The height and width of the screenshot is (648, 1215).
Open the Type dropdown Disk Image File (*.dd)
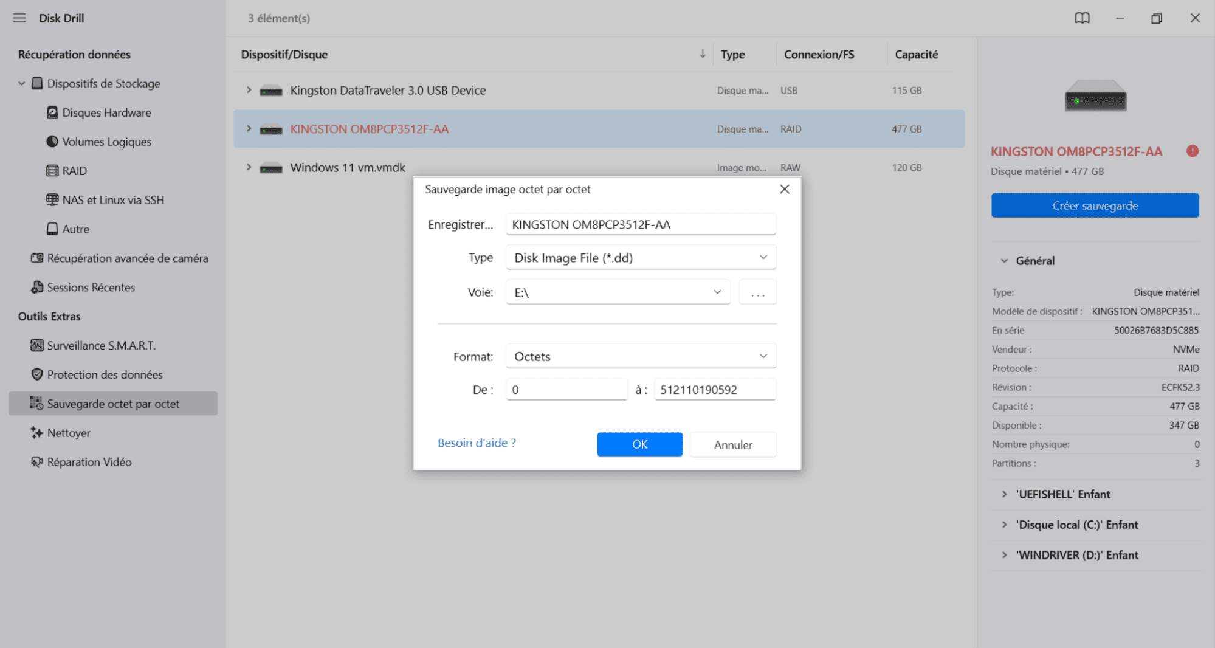coord(641,258)
